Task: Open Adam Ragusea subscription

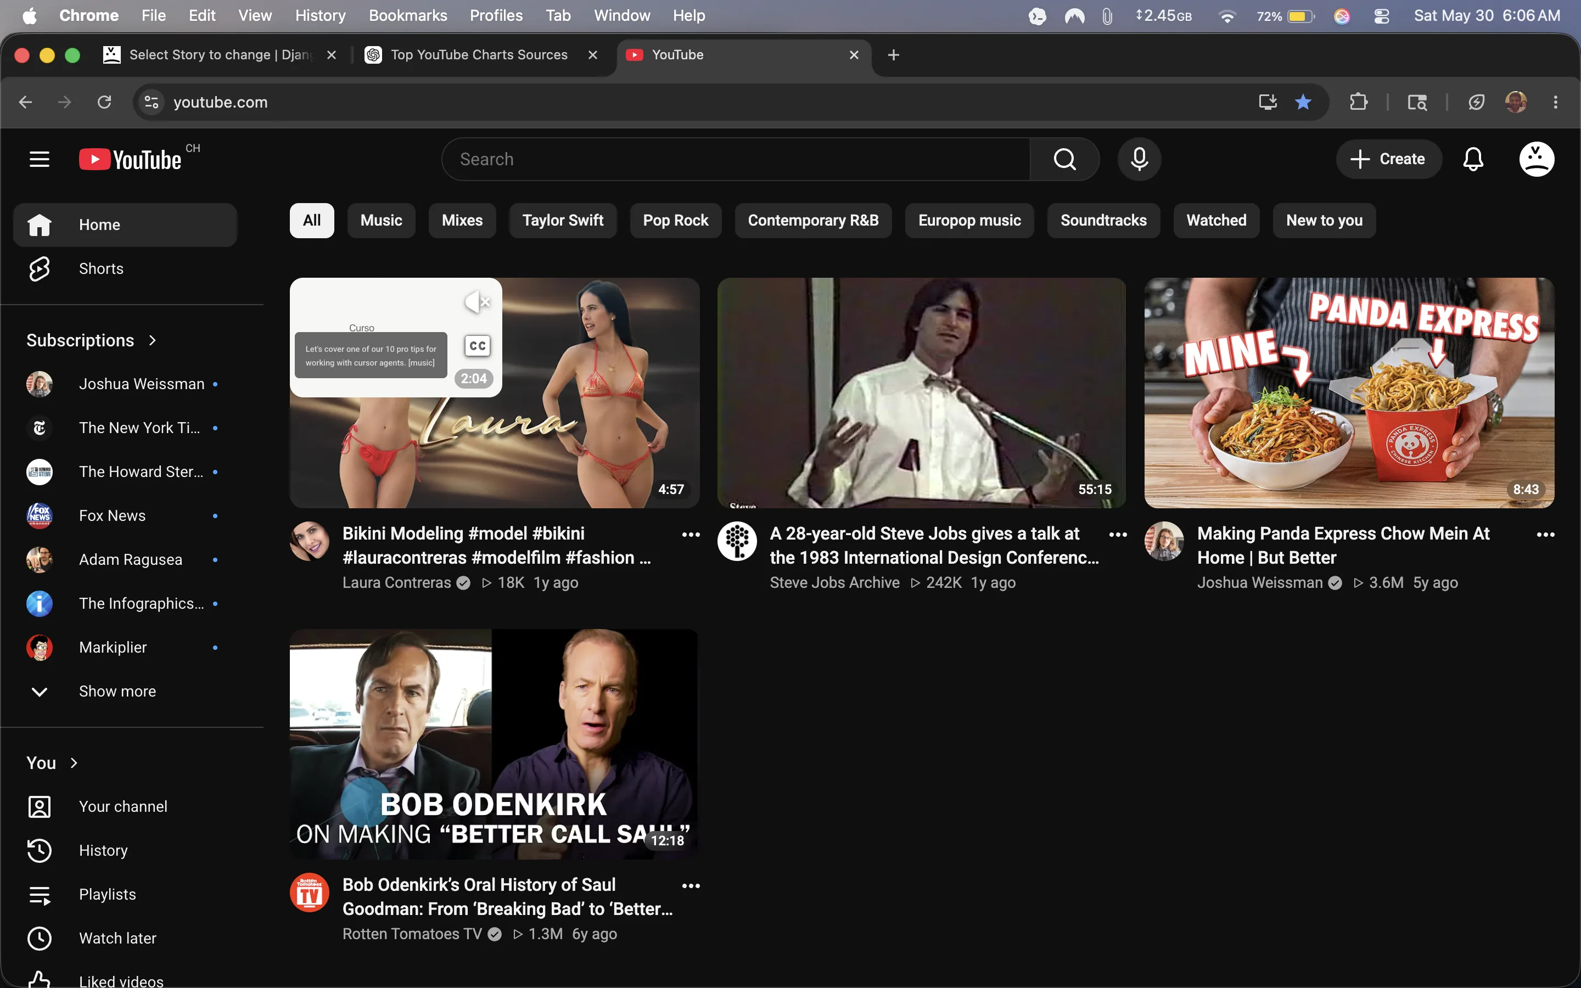Action: point(125,559)
